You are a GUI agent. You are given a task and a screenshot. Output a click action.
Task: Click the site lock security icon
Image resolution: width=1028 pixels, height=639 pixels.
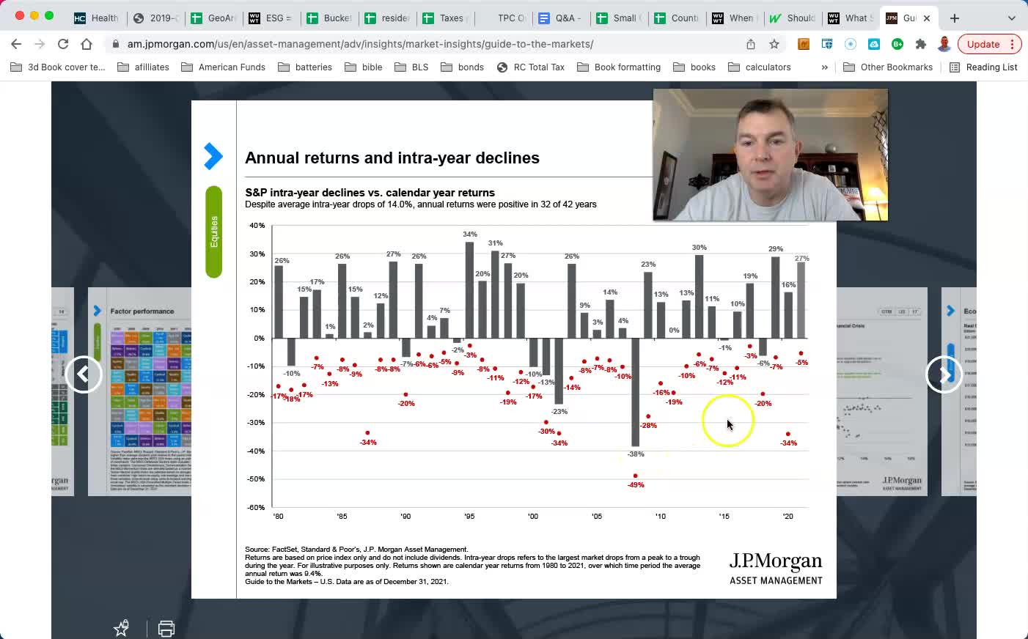115,44
